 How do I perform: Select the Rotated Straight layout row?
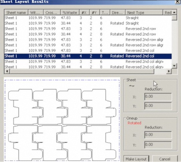pos(88,23)
